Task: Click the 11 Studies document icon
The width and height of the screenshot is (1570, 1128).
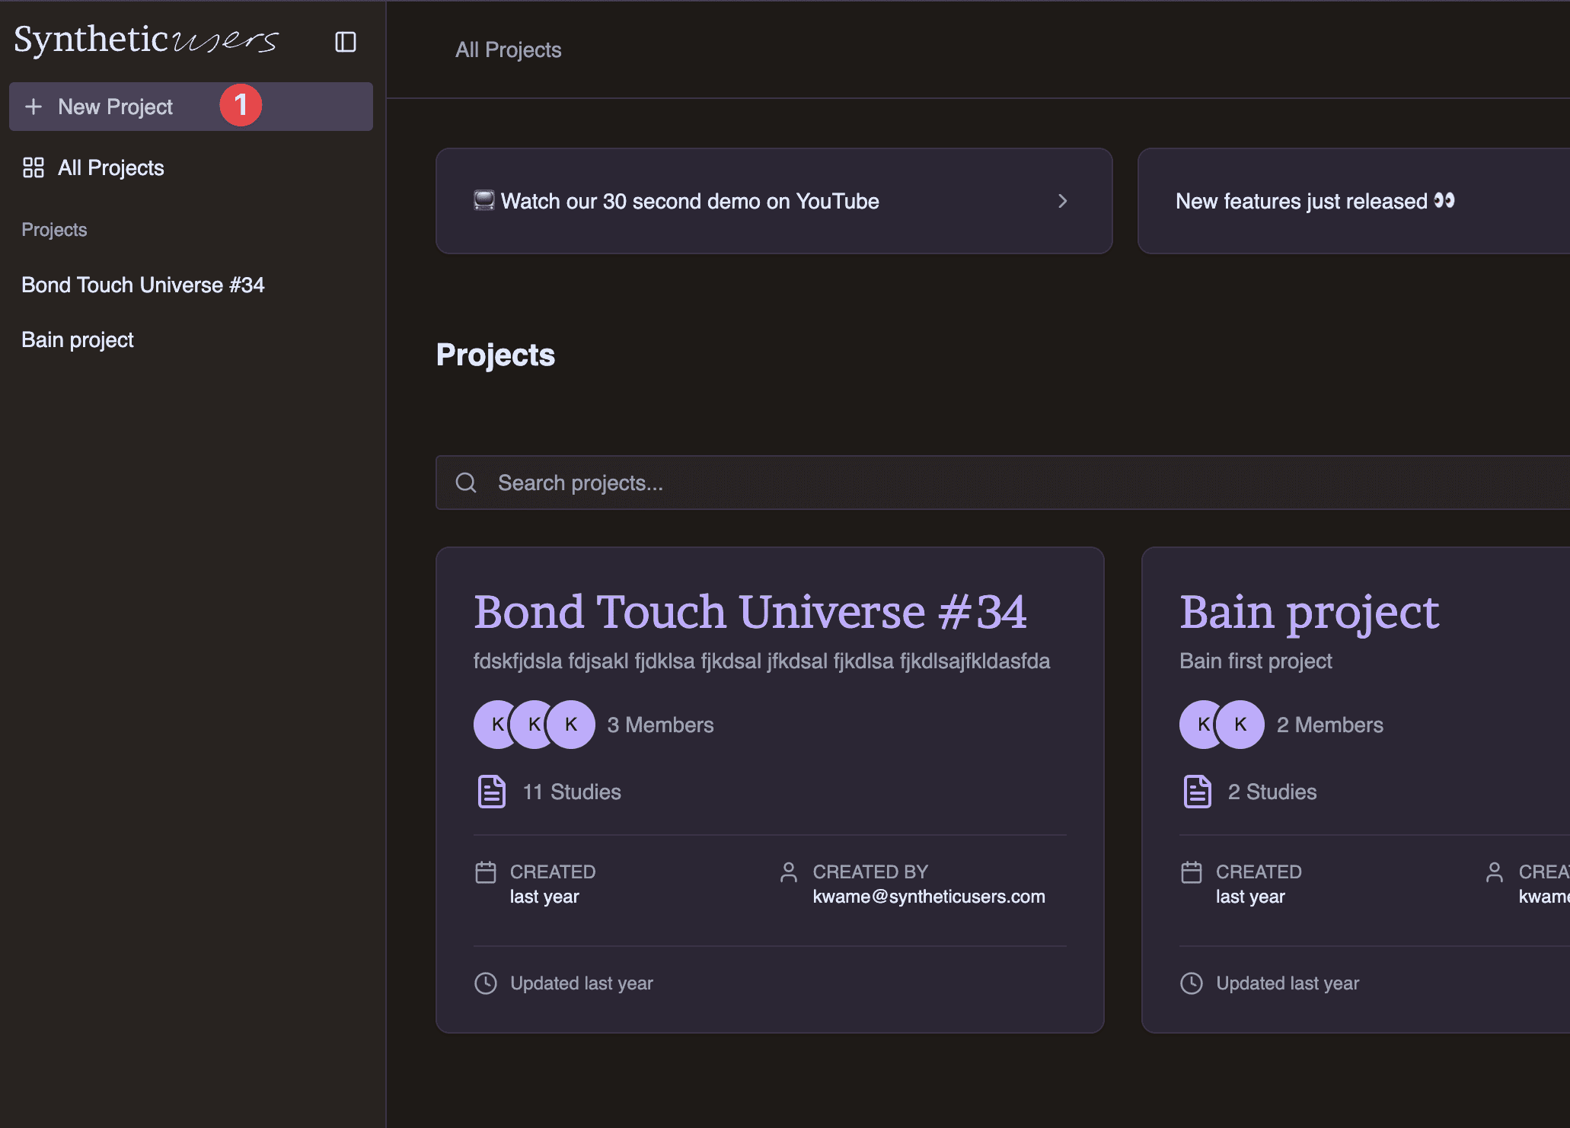Action: [x=491, y=792]
